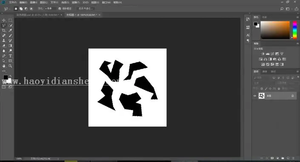
Task: Toggle the anti-alias checkbox in options bar
Action: [60, 9]
